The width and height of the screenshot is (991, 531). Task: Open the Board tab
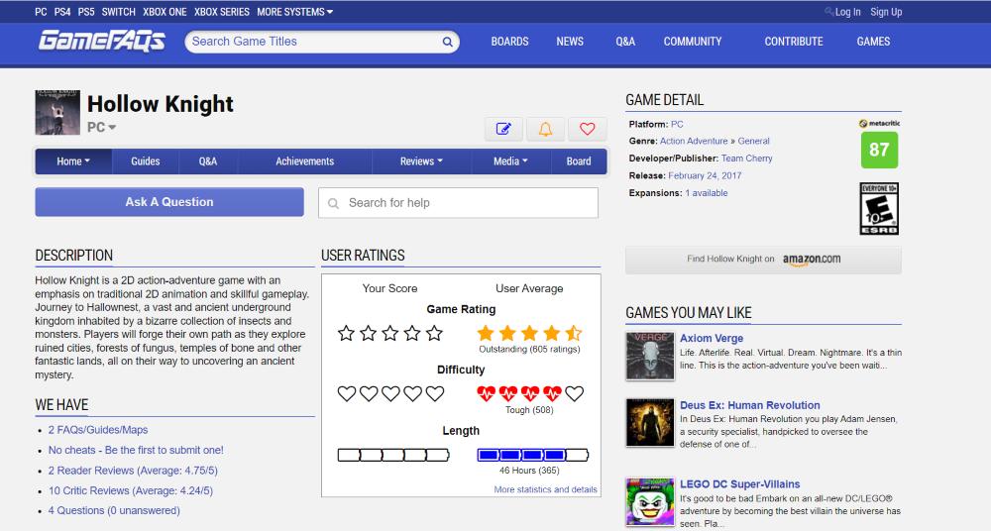pyautogui.click(x=579, y=161)
